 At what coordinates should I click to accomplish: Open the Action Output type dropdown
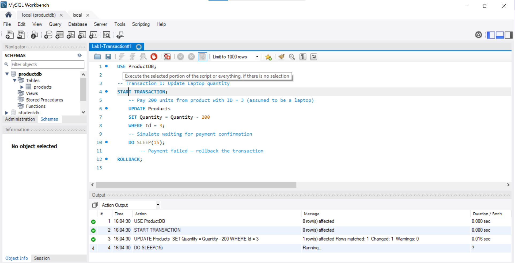[x=158, y=205]
